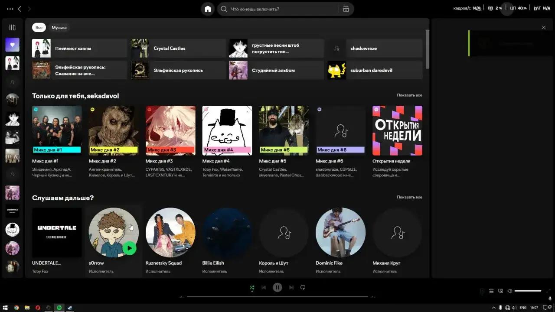Screen dimensions: 555x312
Task: Pause playback with the center button
Action: click(x=277, y=287)
